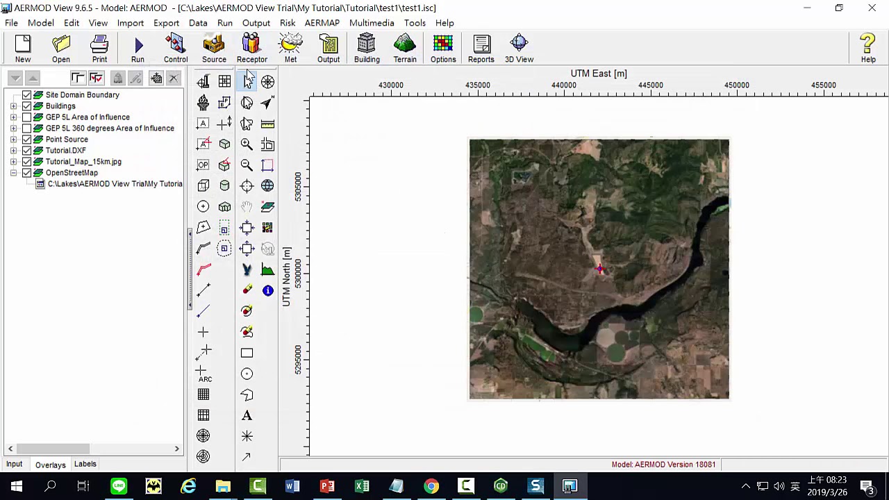Select the point source stack tool
This screenshot has height=500, width=889.
point(203,82)
